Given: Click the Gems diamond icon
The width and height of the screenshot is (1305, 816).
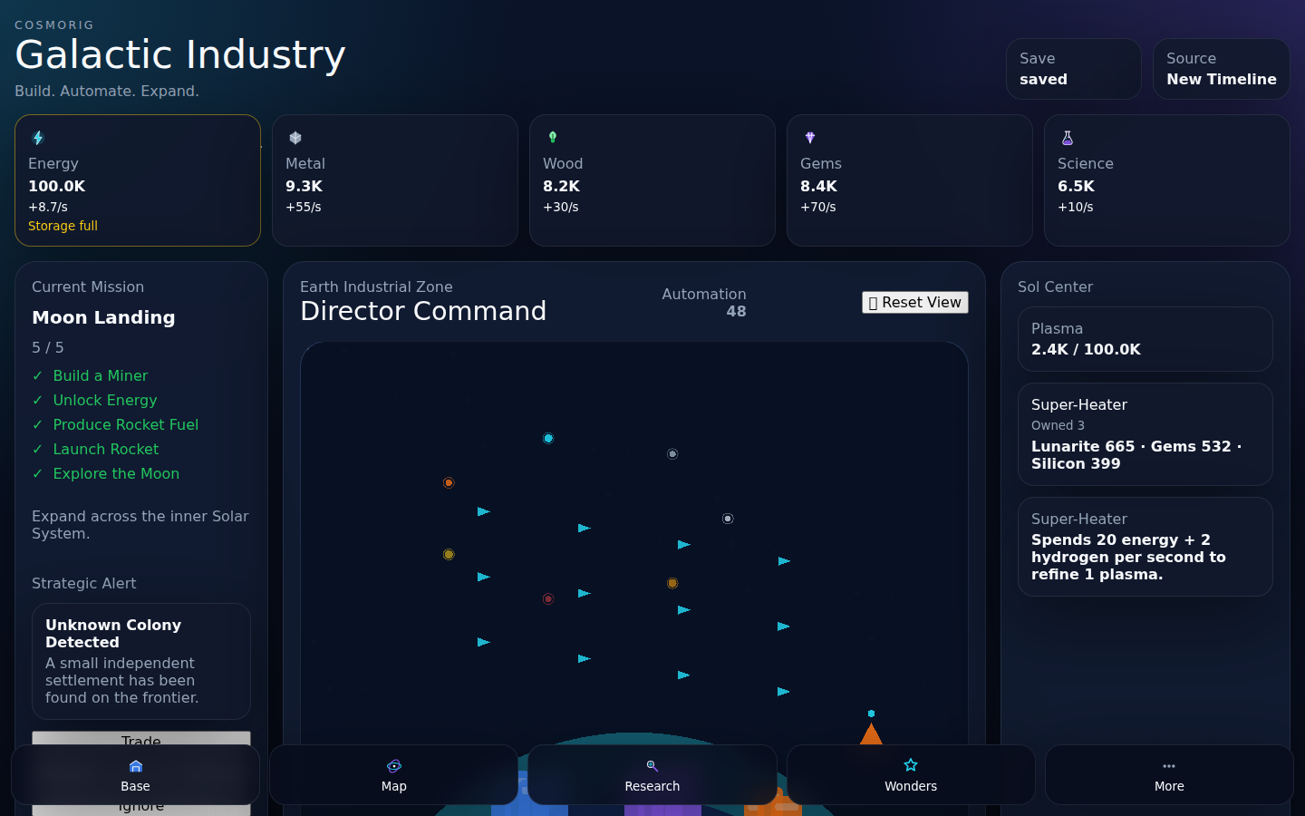Looking at the screenshot, I should [x=810, y=138].
